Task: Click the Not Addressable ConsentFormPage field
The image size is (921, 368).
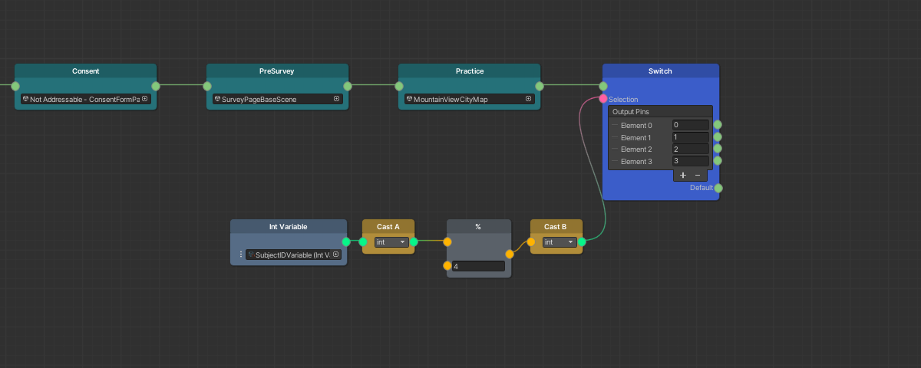Action: (x=85, y=99)
